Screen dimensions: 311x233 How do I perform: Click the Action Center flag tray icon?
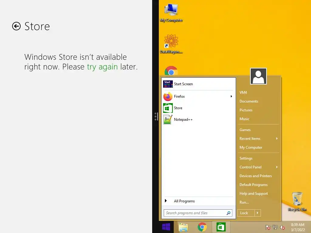(268, 227)
